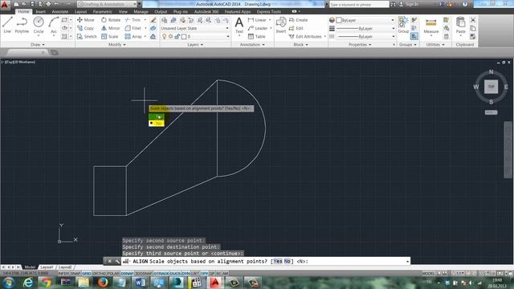Image resolution: width=514 pixels, height=289 pixels.
Task: Click the TOP face of ViewCube
Action: tap(491, 87)
